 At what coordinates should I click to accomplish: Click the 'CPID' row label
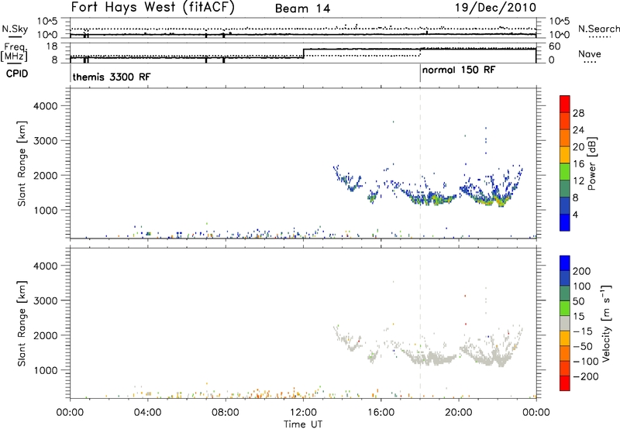(17, 74)
